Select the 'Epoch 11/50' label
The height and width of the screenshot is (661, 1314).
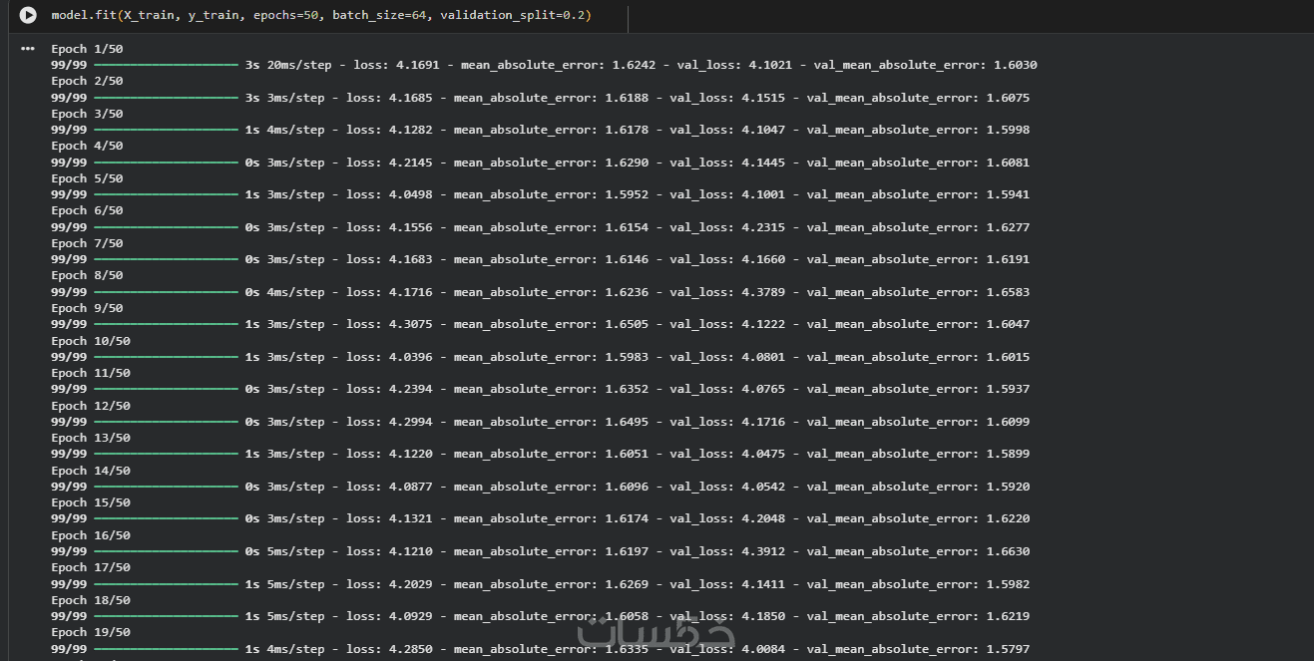(x=91, y=373)
